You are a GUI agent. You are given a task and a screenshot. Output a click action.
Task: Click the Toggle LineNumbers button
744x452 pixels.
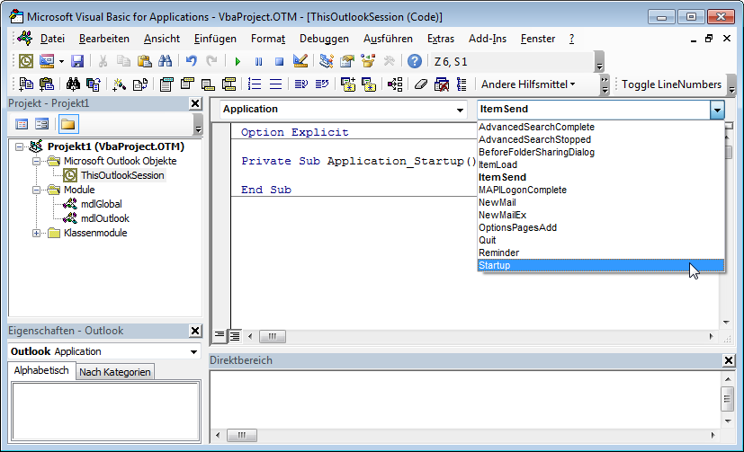pyautogui.click(x=671, y=84)
